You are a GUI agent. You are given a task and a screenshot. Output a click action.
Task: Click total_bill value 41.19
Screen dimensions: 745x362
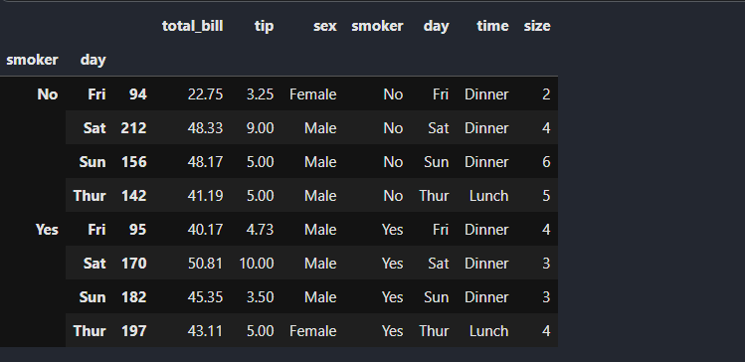click(x=205, y=195)
